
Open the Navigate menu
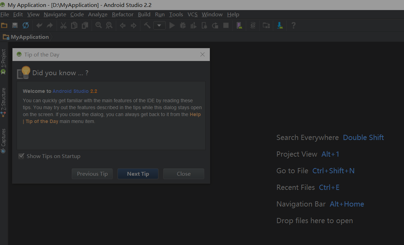(55, 15)
